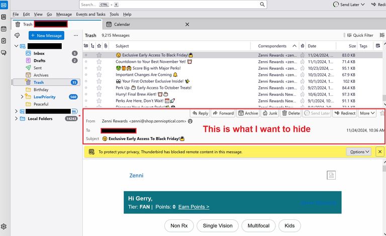Open the Mail space icon in sidebar

(x=4, y=5)
